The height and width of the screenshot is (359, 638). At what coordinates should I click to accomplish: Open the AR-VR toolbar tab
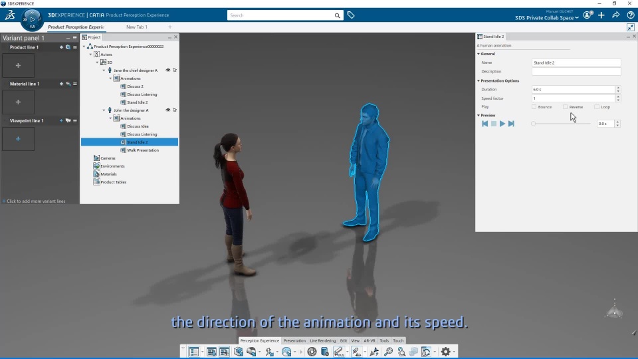(370, 340)
